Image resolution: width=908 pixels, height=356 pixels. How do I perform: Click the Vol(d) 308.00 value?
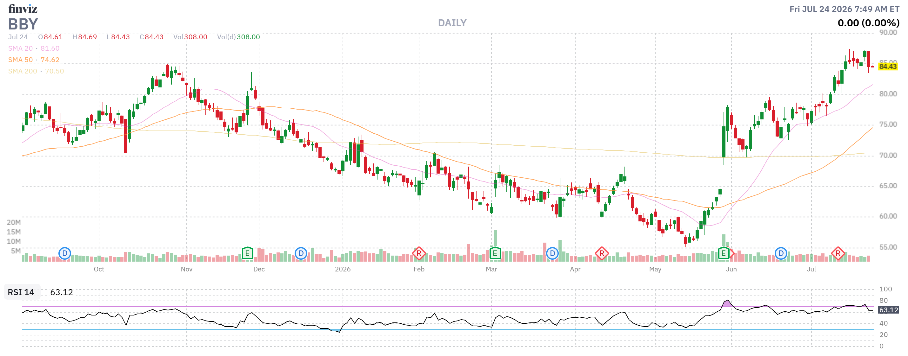[239, 37]
